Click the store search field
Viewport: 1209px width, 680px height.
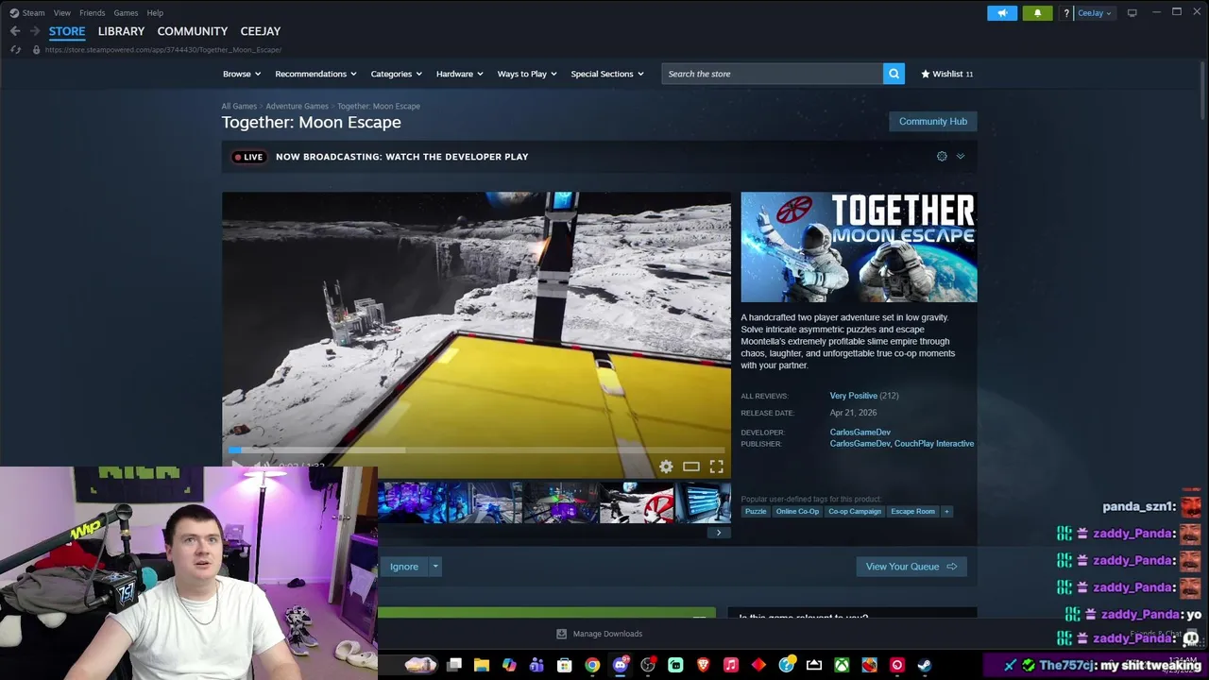[772, 74]
